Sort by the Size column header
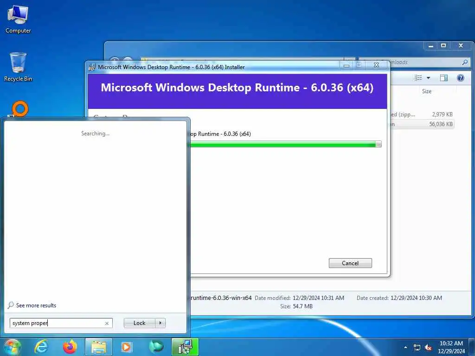Viewport: 475px width, 356px height. point(427,91)
